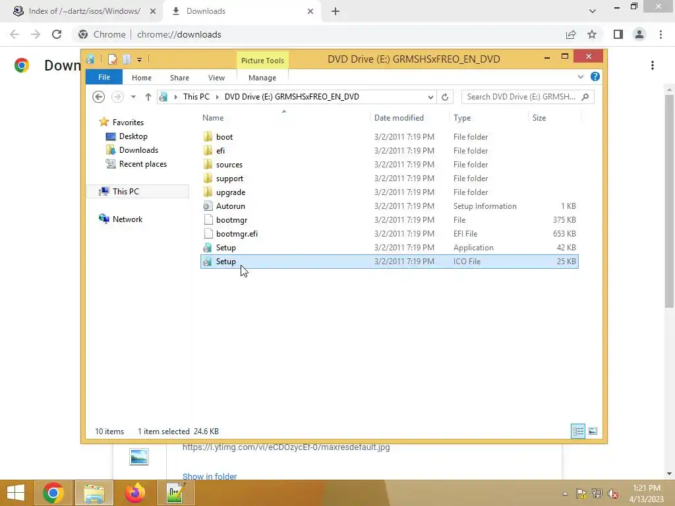Expand the ribbon with the chevron
The image size is (675, 506).
580,76
